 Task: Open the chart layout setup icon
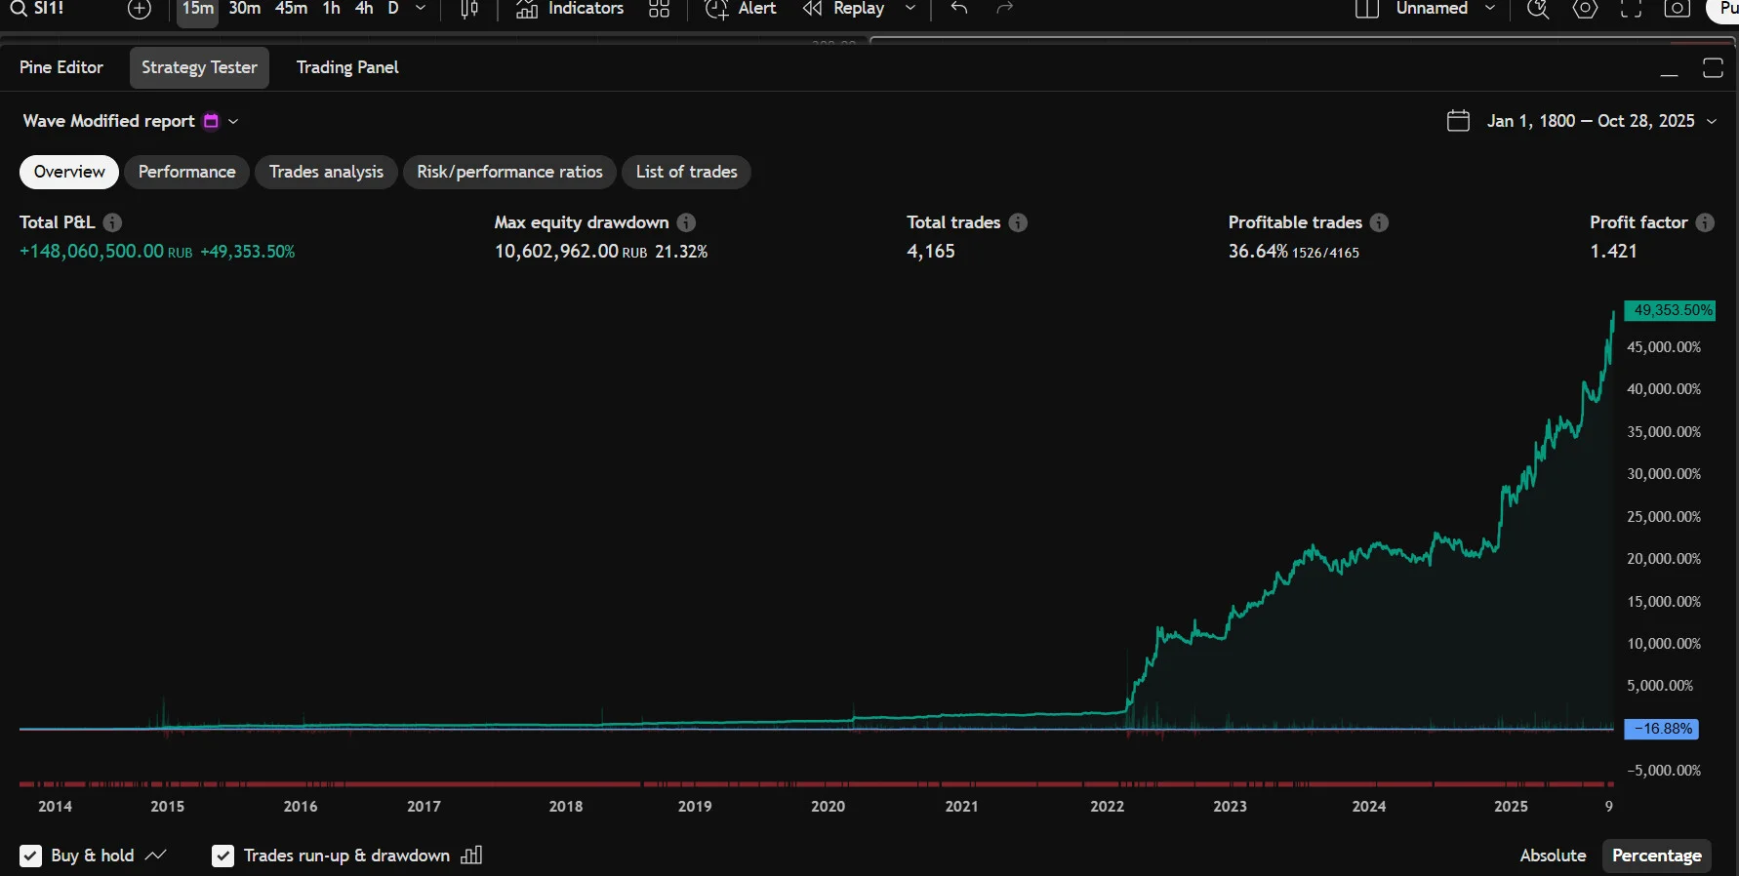pyautogui.click(x=1367, y=9)
